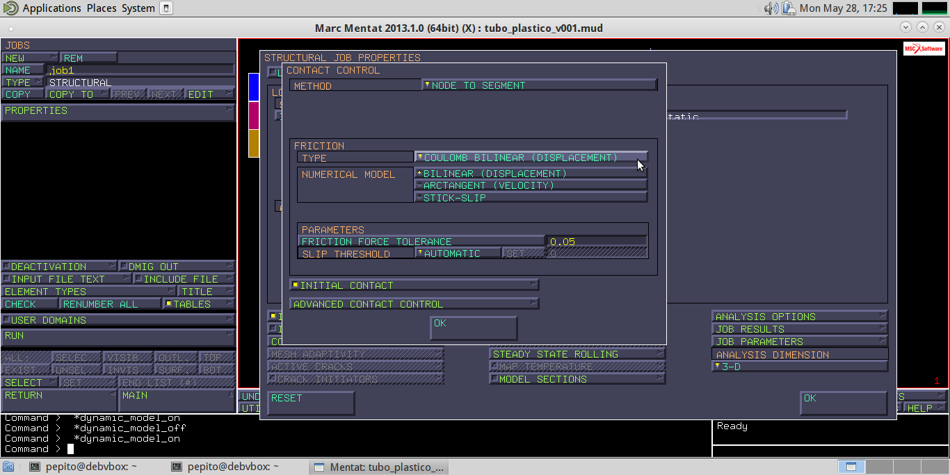Click RETURN button
This screenshot has height=475, width=950.
pyautogui.click(x=59, y=400)
